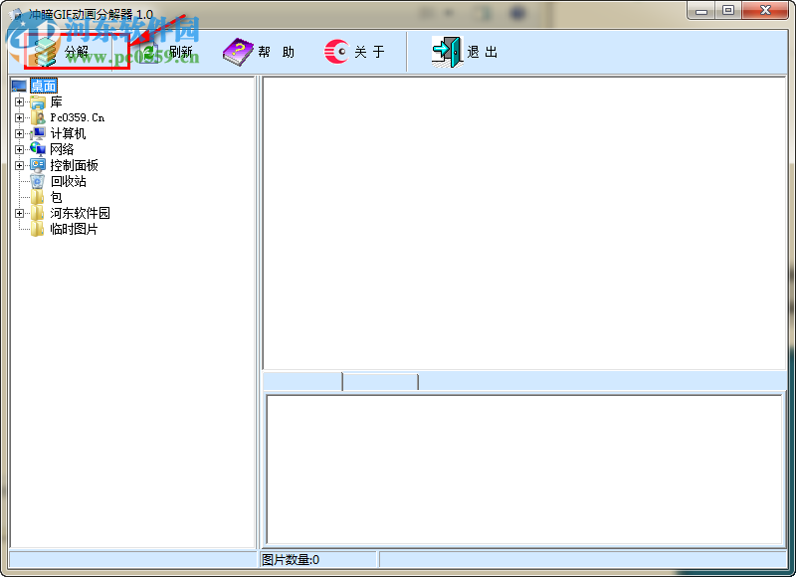Select the 桌面 root tree item
This screenshot has height=577, width=796.
[x=42, y=86]
